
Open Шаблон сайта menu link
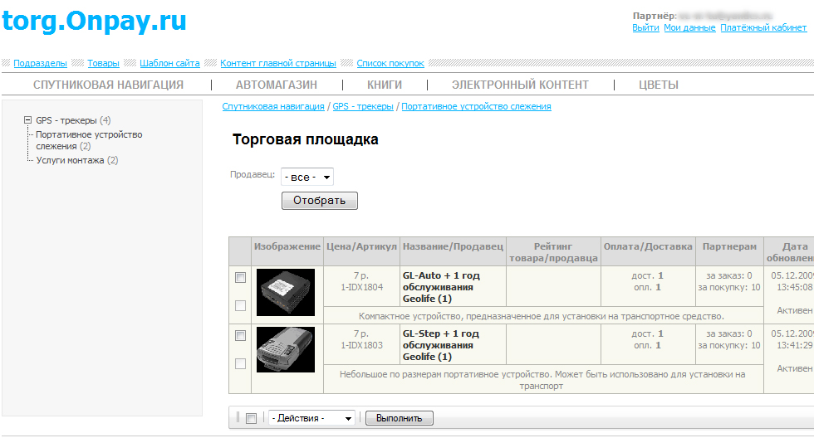tap(169, 63)
